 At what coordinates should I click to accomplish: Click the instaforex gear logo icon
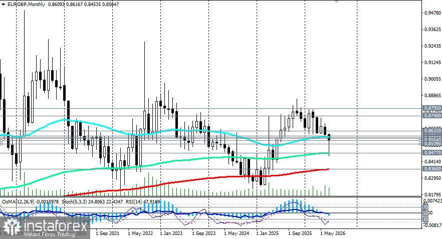(x=12, y=227)
